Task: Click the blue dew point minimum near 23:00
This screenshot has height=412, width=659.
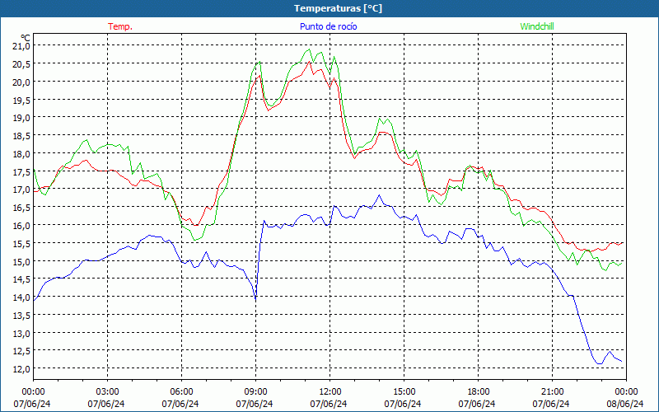Action: [x=600, y=363]
